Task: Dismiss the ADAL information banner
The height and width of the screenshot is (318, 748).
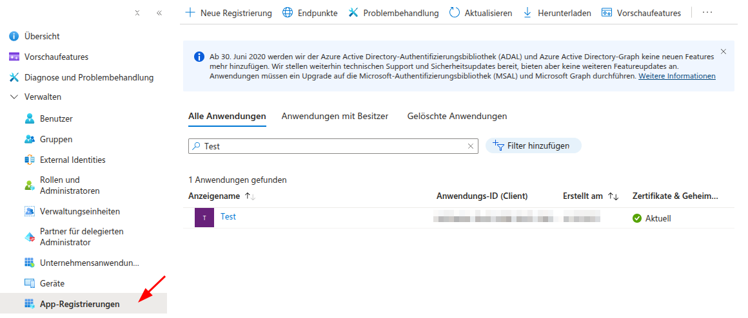Action: pos(723,51)
